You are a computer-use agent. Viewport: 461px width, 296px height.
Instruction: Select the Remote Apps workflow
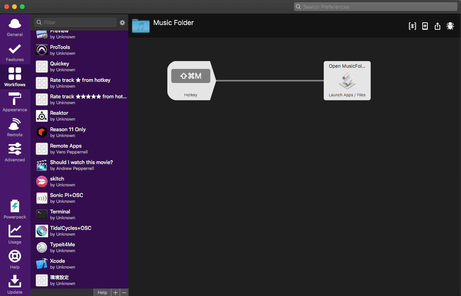[x=79, y=149]
